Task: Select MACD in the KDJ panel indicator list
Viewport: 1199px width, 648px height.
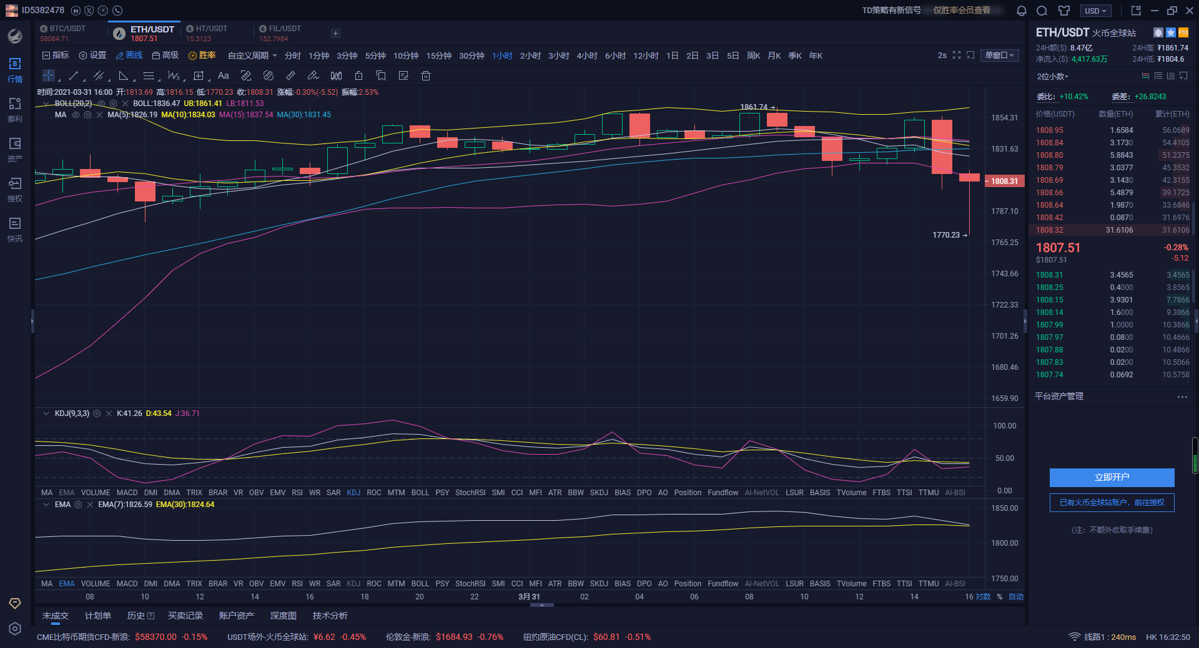Action: pos(127,493)
